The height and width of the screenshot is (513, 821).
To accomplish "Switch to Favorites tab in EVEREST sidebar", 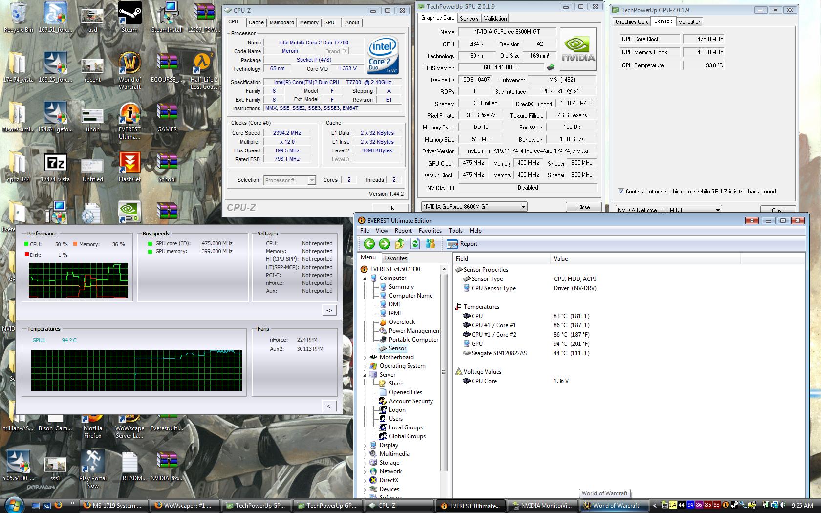I will (395, 258).
